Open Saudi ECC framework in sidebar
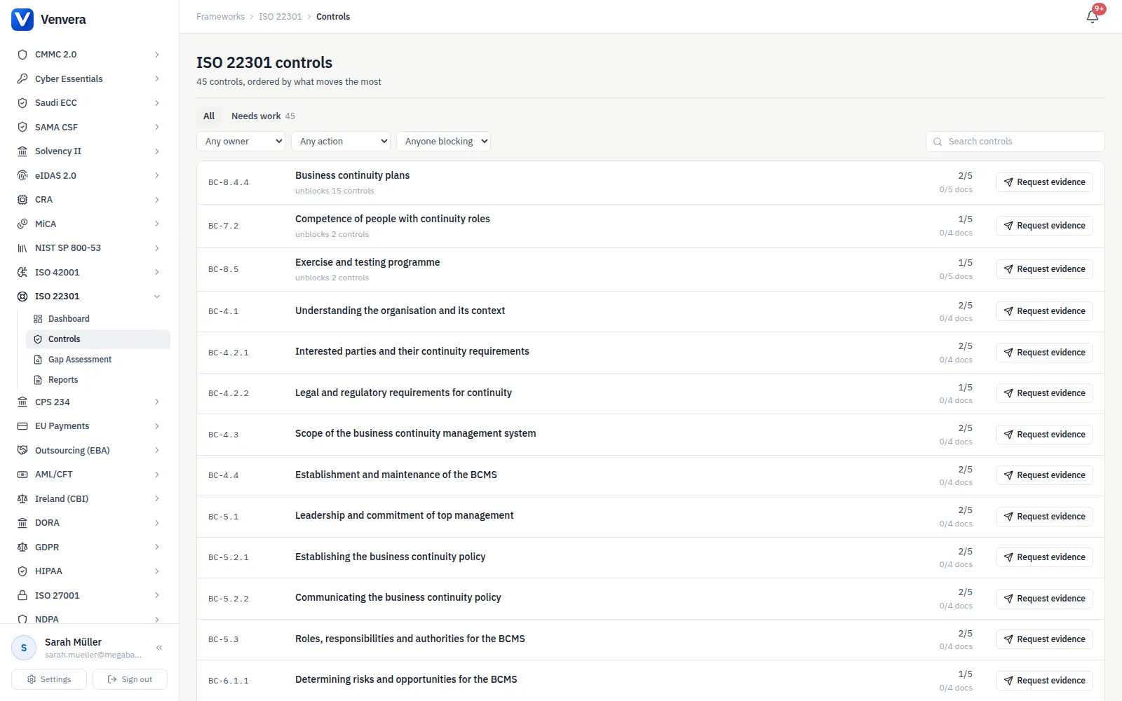 [89, 103]
